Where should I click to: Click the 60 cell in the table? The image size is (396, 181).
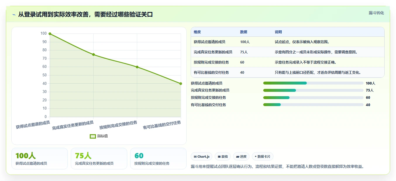[x=242, y=62]
